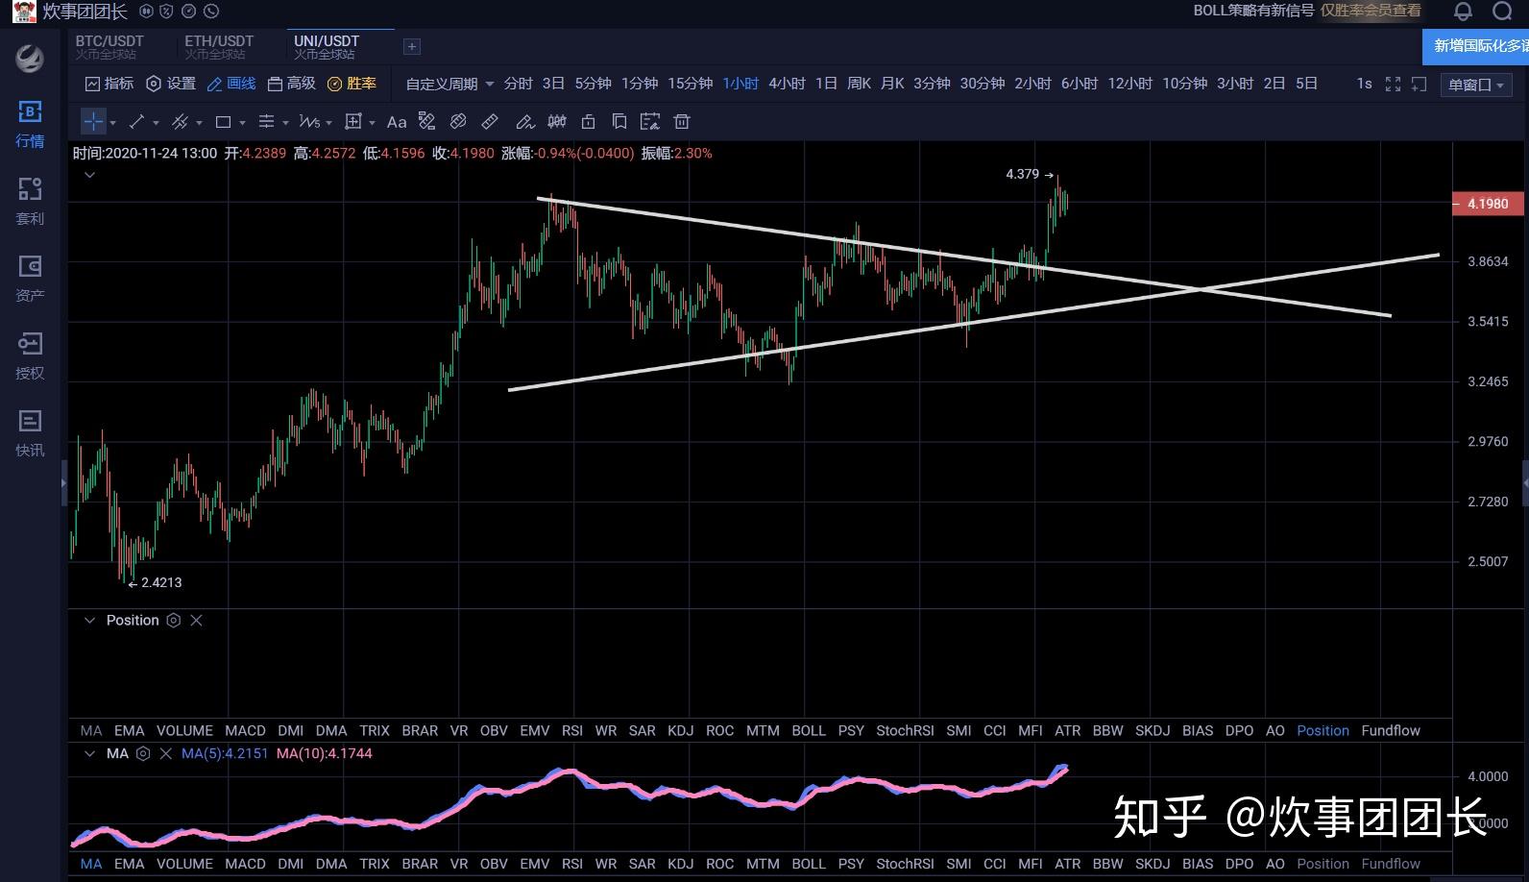Screen dimensions: 1529x882
Task: Select the Aa text annotation tool
Action: pos(396,122)
